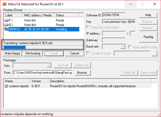Screen dimensions: 161x117
Task: Select the 4C:5E:0C:B1:6C:50 MAC address cell
Action: pyautogui.click(x=36, y=29)
